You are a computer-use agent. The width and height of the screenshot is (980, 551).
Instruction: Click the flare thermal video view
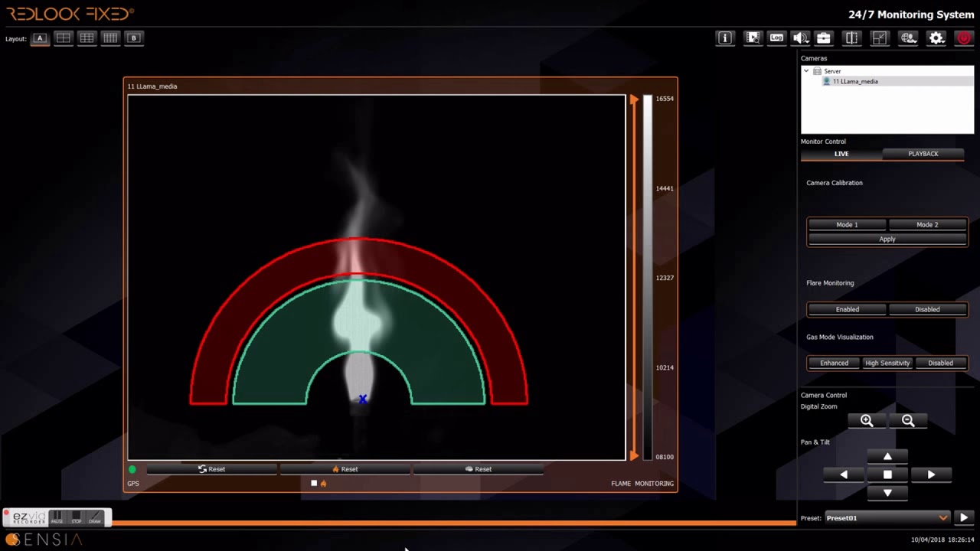[377, 278]
